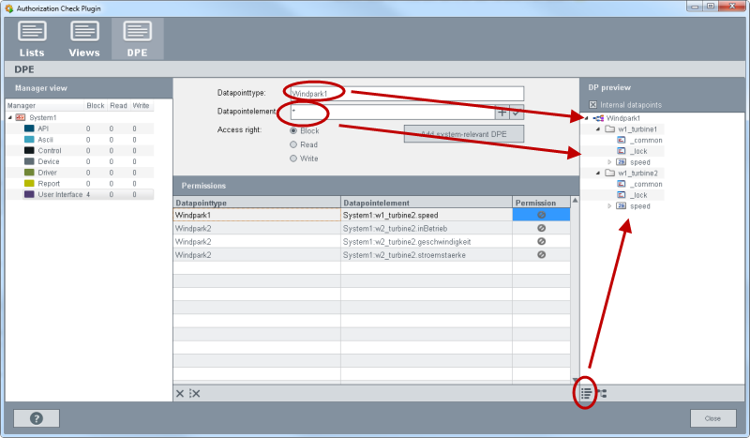Select the Write access right option
This screenshot has height=438, width=750.
coord(293,159)
